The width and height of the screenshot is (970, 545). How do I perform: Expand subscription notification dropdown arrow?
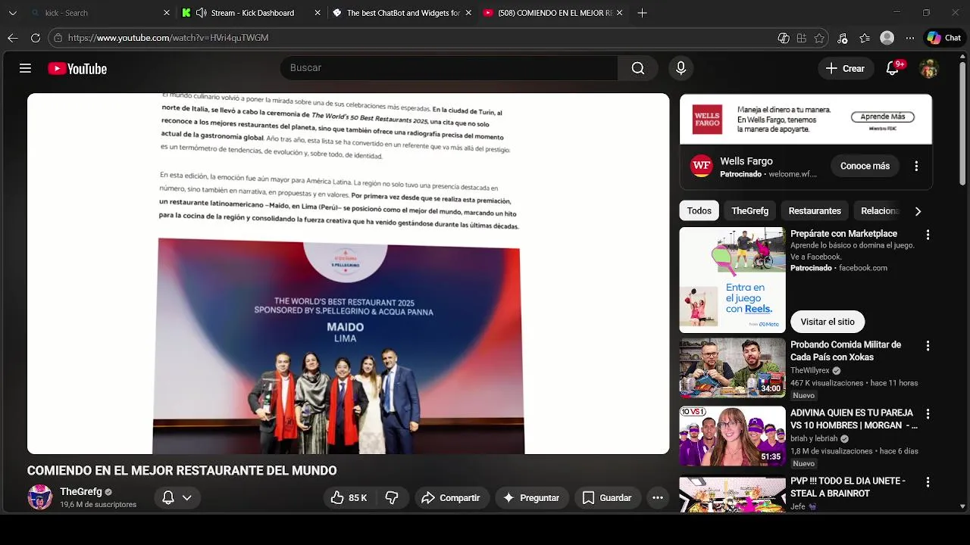(x=186, y=497)
